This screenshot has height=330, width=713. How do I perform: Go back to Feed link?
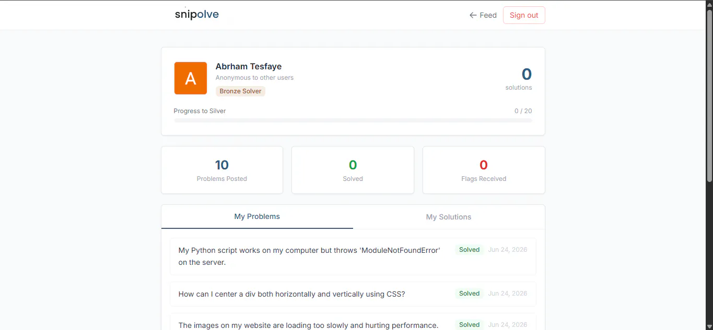(x=483, y=15)
